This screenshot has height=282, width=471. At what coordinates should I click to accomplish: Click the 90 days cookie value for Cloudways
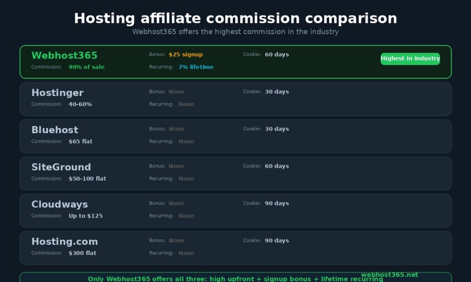pos(276,203)
